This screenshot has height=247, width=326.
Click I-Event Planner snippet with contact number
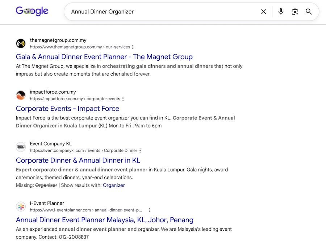tap(124, 233)
